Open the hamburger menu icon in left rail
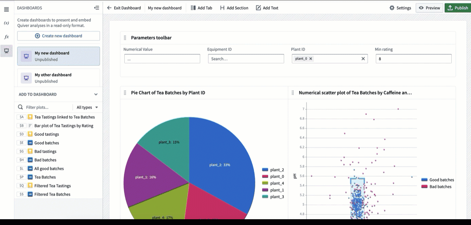Image resolution: width=471 pixels, height=225 pixels. point(6,9)
